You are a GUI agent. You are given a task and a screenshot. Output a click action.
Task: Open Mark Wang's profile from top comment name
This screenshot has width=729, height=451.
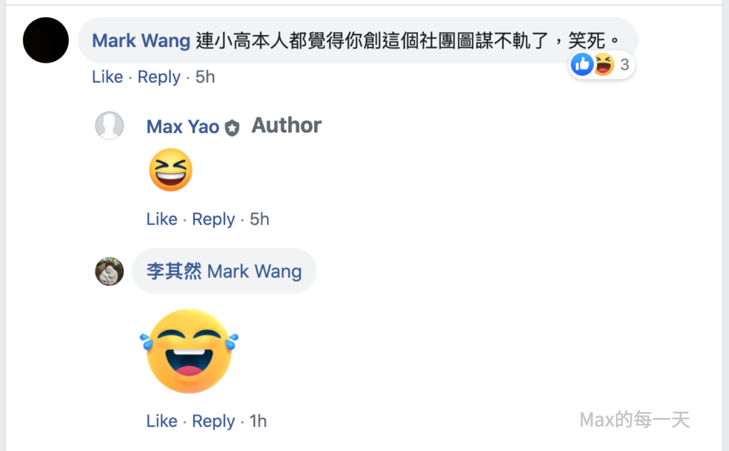click(141, 41)
